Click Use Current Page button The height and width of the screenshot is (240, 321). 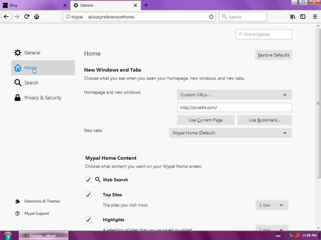pos(206,120)
